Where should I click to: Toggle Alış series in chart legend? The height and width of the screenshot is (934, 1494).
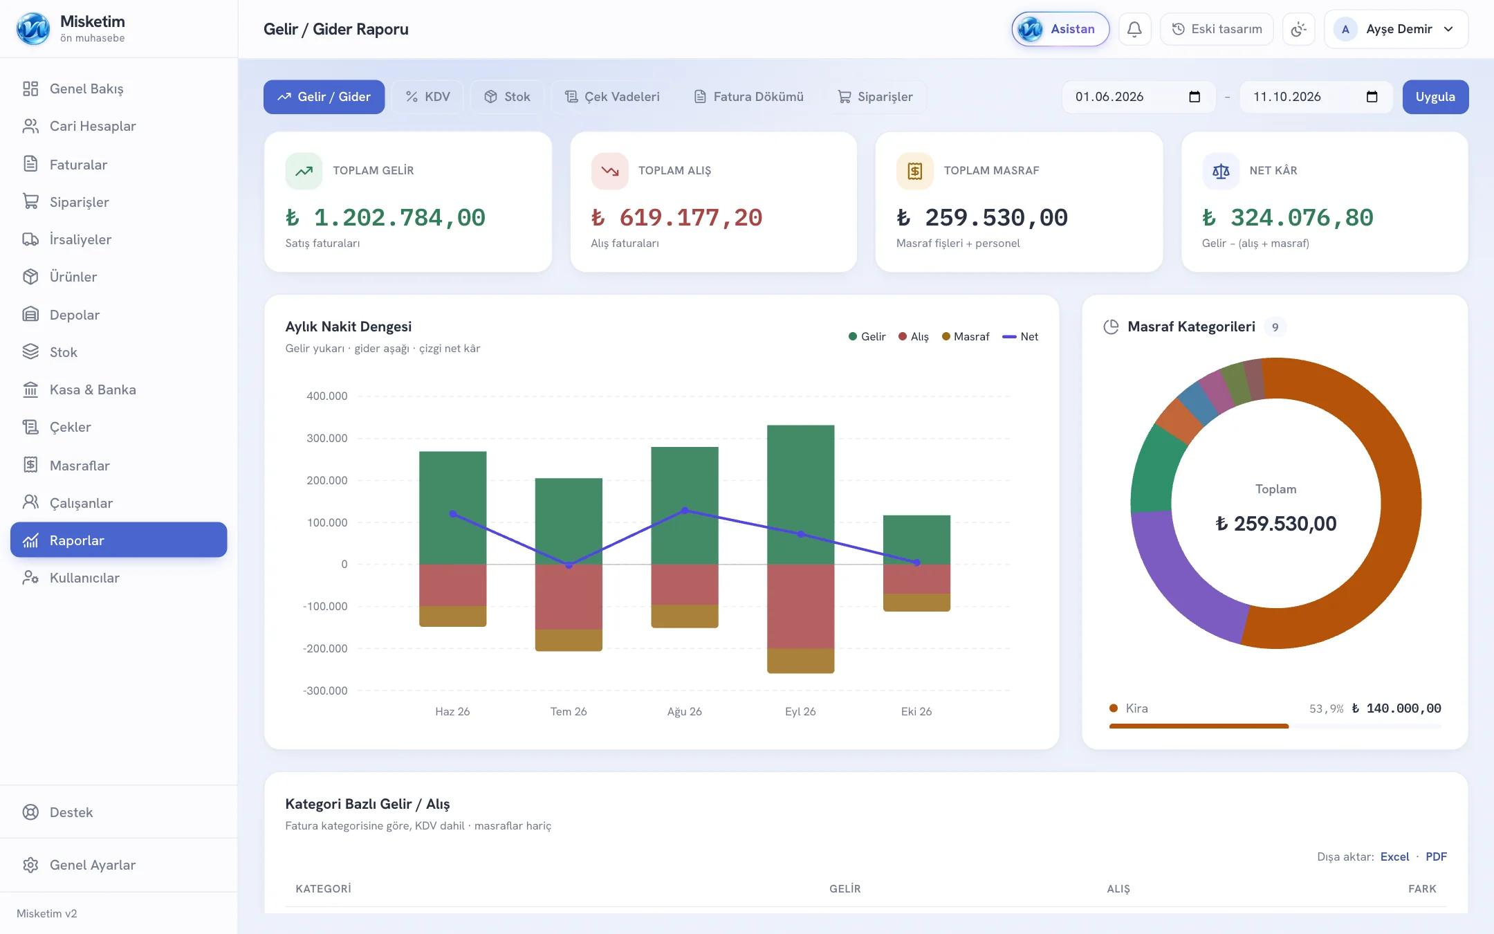[913, 336]
